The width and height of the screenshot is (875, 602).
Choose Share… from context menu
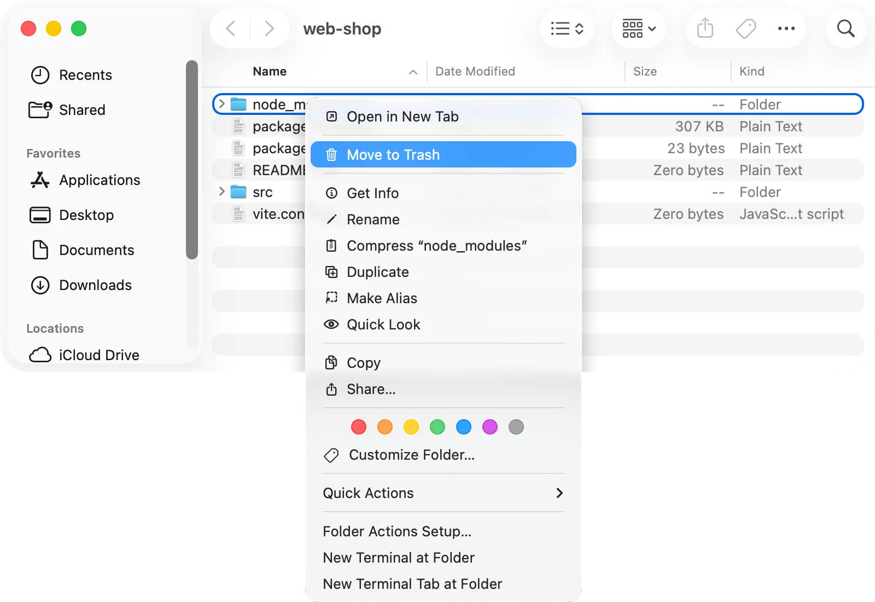[444, 389]
